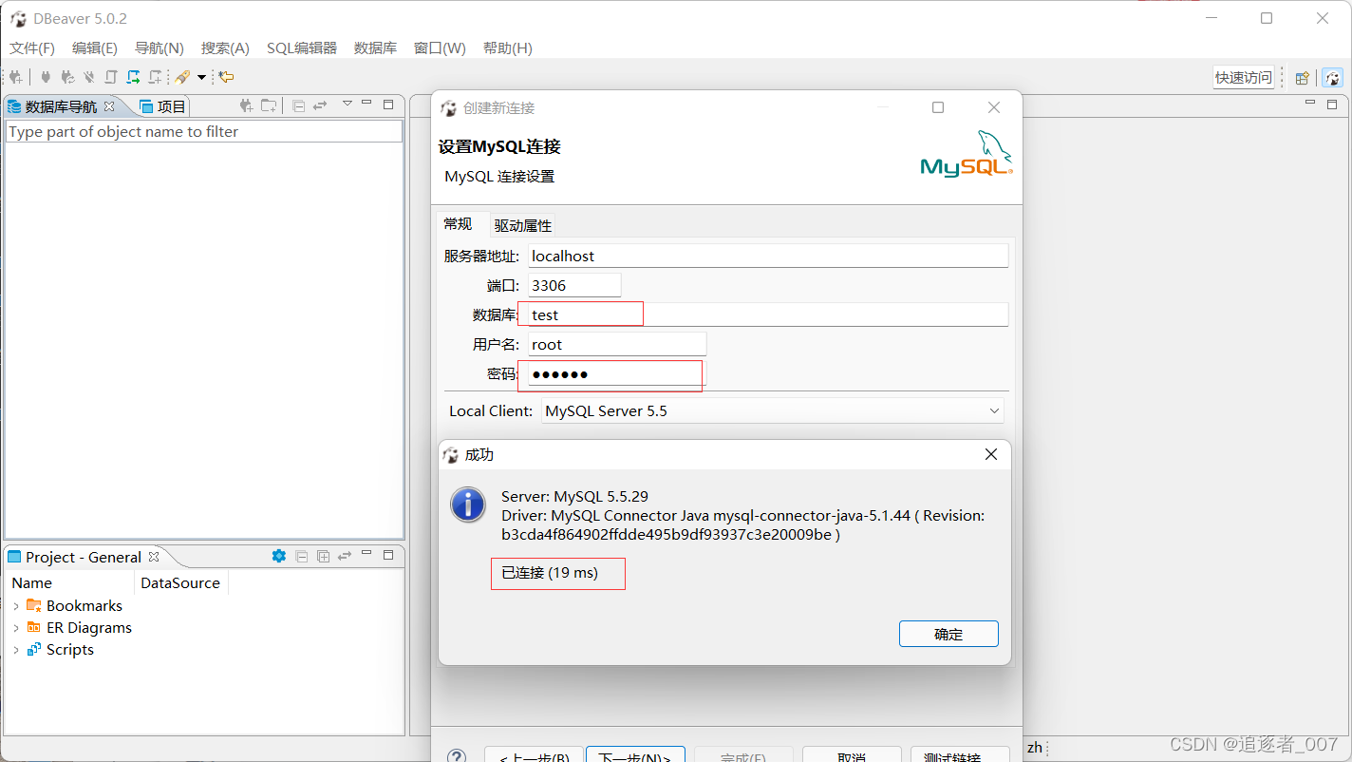This screenshot has width=1352, height=762.
Task: Open database navigator view menu triangle
Action: pos(347,104)
